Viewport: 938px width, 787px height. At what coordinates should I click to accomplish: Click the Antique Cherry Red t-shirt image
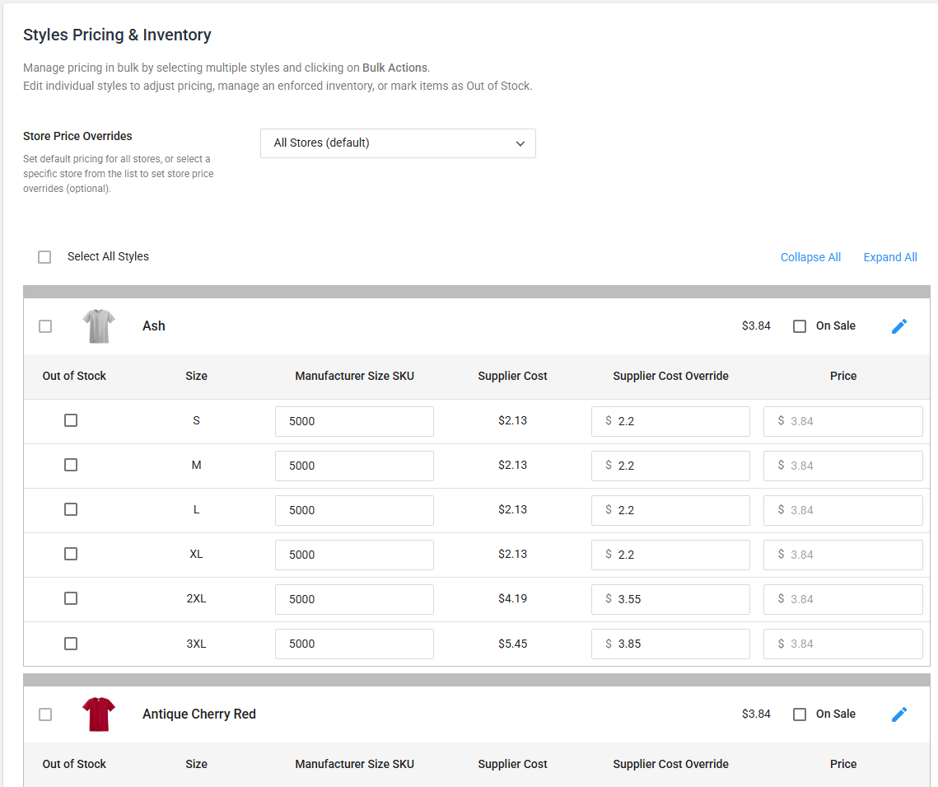point(99,714)
